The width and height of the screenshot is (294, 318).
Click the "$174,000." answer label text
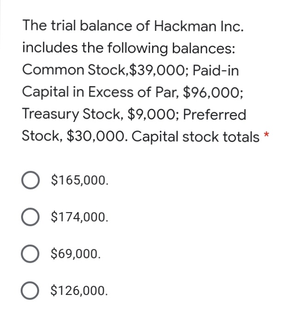[x=80, y=216]
